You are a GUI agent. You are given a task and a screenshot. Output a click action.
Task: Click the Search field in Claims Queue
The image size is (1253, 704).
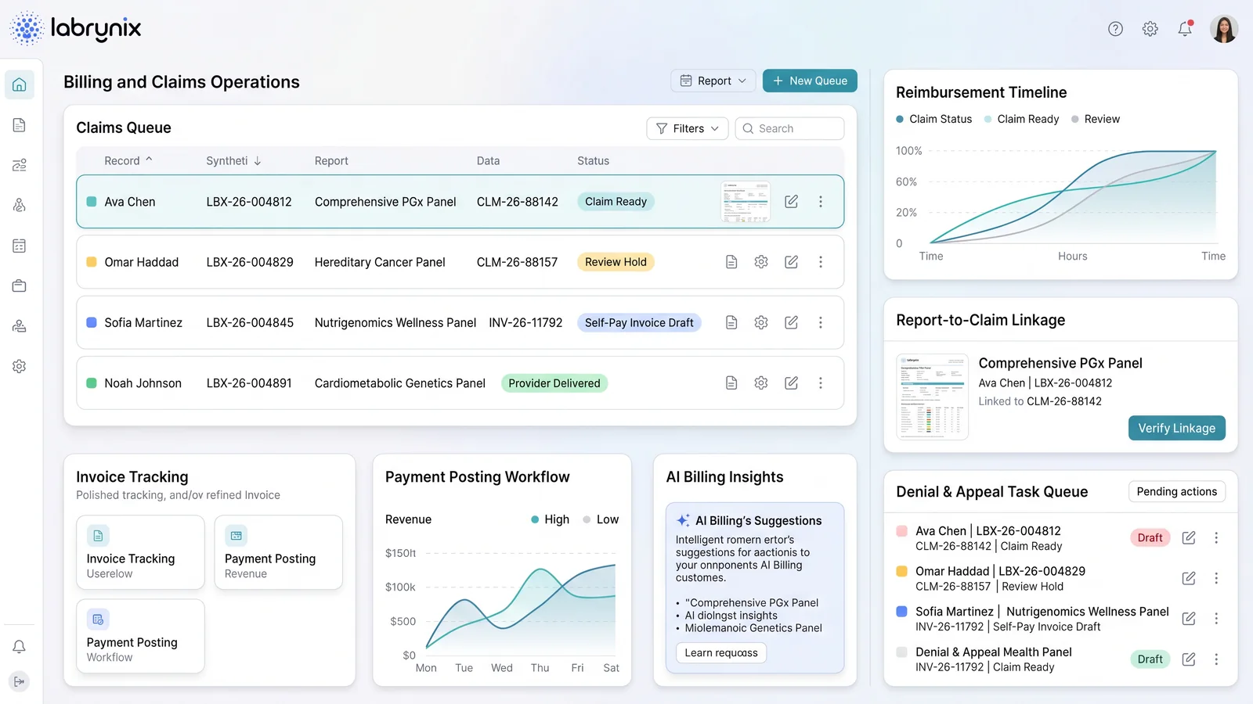[x=789, y=128]
